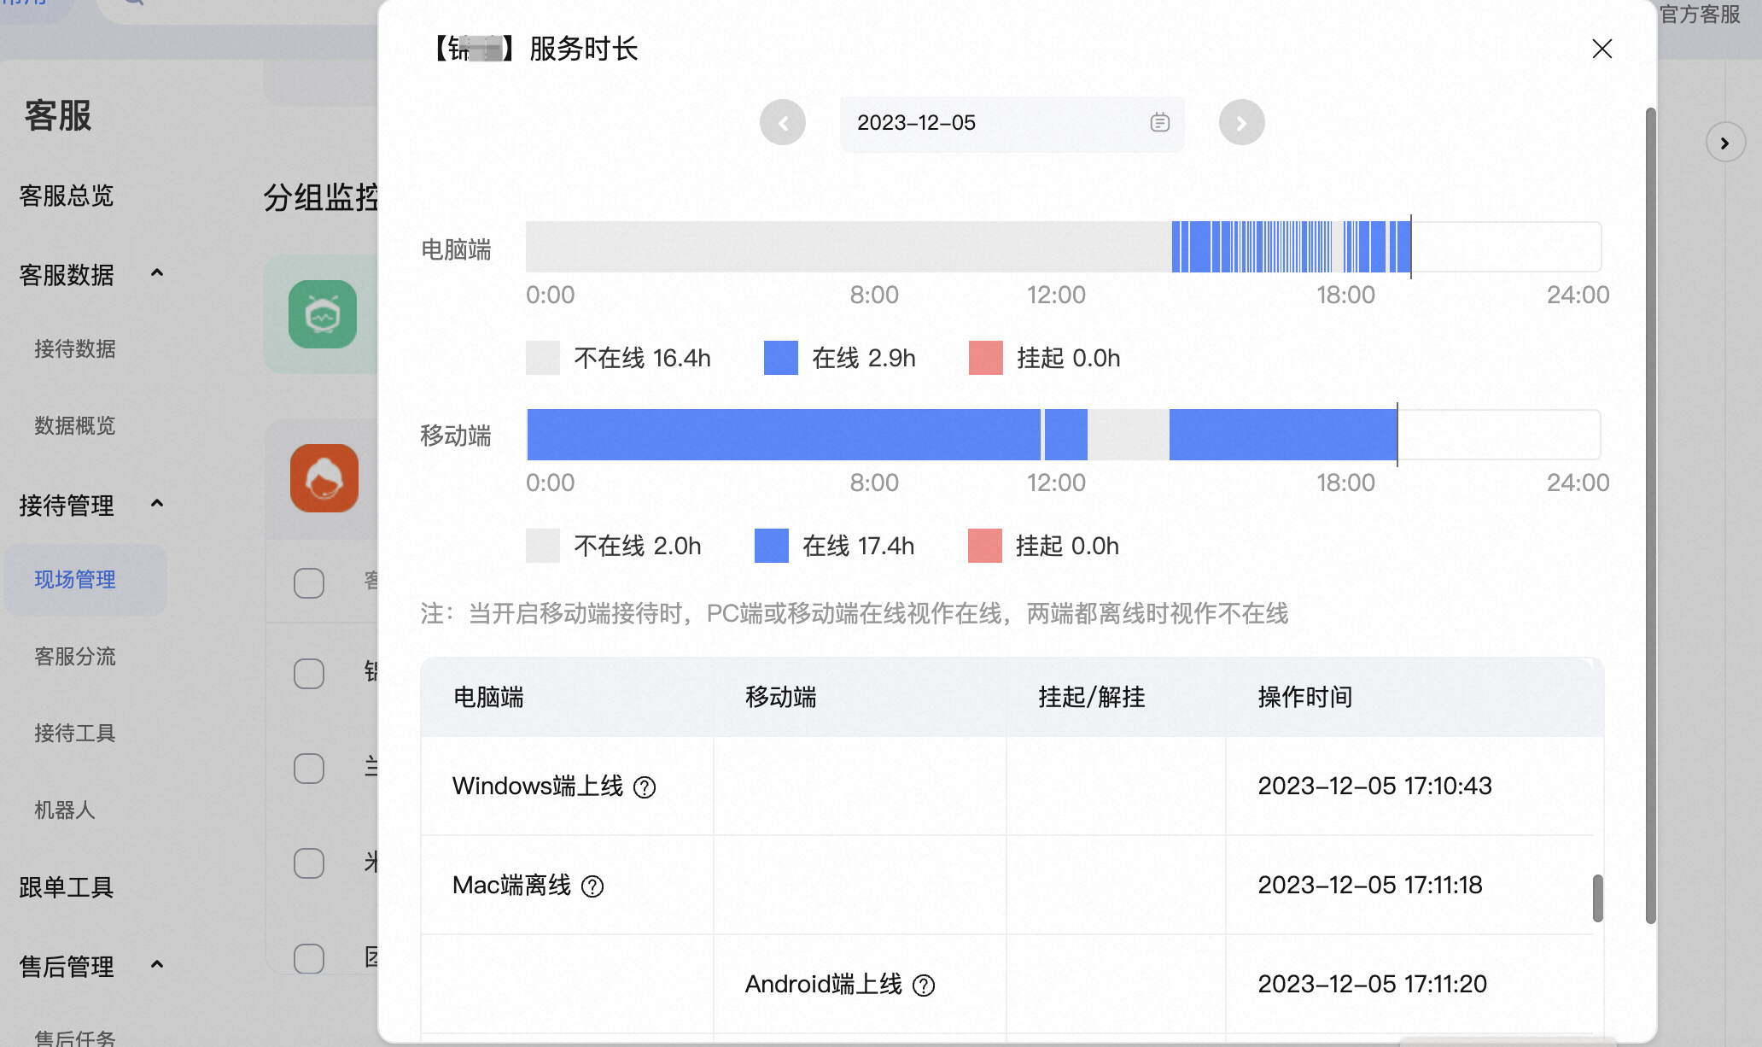Go to the next day
Image resolution: width=1762 pixels, height=1047 pixels.
pyautogui.click(x=1241, y=123)
